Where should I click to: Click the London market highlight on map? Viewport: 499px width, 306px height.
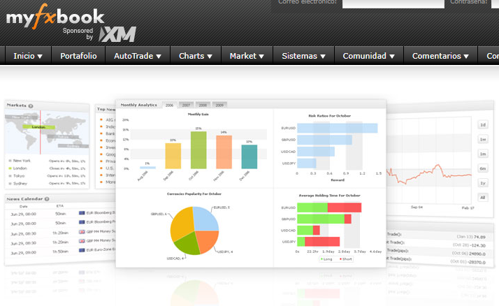coord(38,127)
